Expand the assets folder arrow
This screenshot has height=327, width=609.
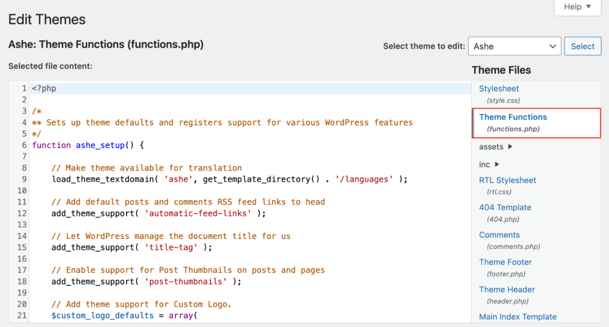(x=510, y=147)
